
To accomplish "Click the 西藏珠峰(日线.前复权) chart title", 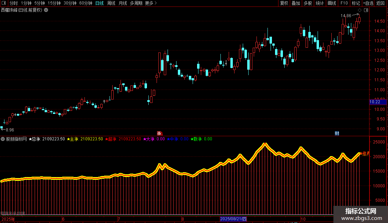I will [22, 10].
